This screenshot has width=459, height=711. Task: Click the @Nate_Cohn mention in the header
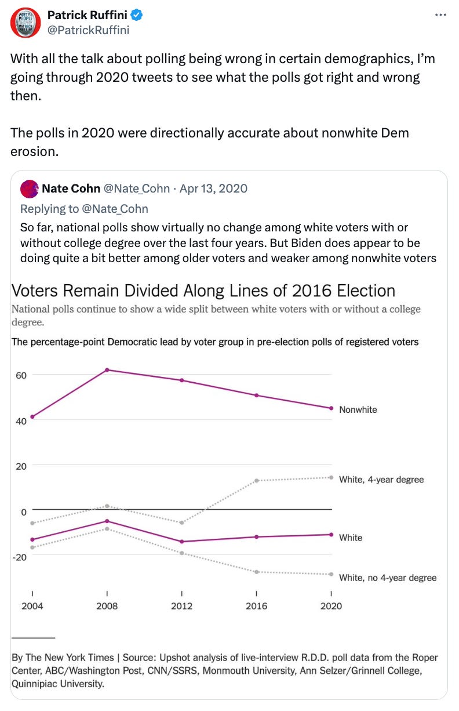[137, 188]
